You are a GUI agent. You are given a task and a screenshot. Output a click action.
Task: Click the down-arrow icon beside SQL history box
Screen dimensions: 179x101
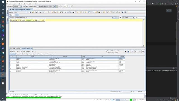(x=115, y=17)
